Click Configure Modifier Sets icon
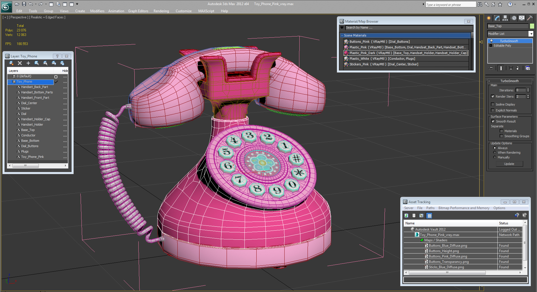 coord(528,68)
